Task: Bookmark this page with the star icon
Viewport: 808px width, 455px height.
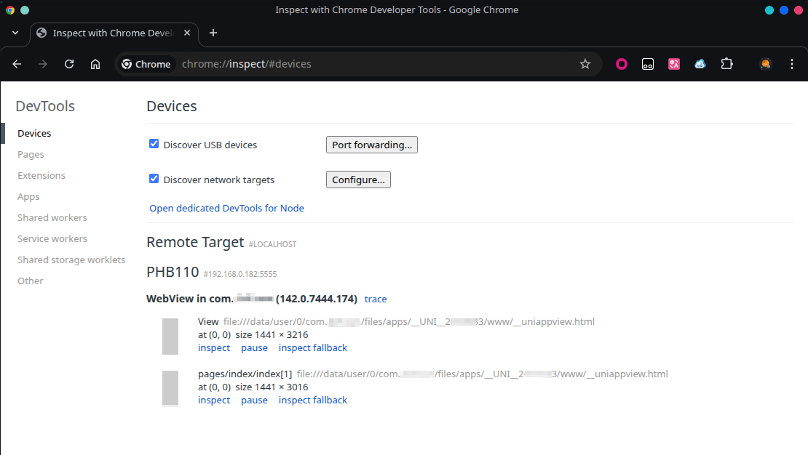Action: click(585, 64)
